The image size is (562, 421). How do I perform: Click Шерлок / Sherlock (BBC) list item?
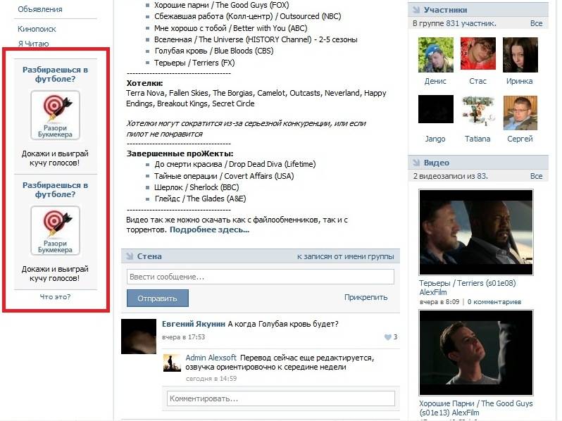(x=196, y=187)
